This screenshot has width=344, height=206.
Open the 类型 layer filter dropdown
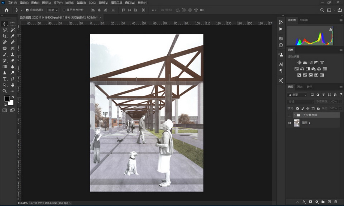(297, 95)
